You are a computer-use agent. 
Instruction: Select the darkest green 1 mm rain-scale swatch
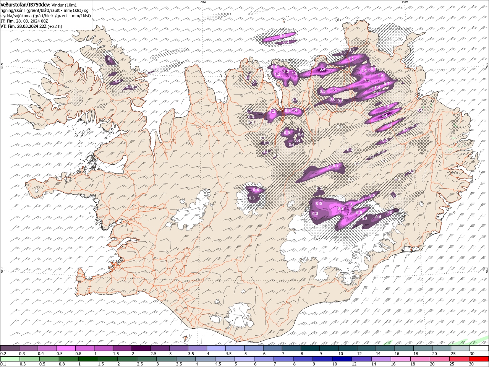click(x=88, y=359)
